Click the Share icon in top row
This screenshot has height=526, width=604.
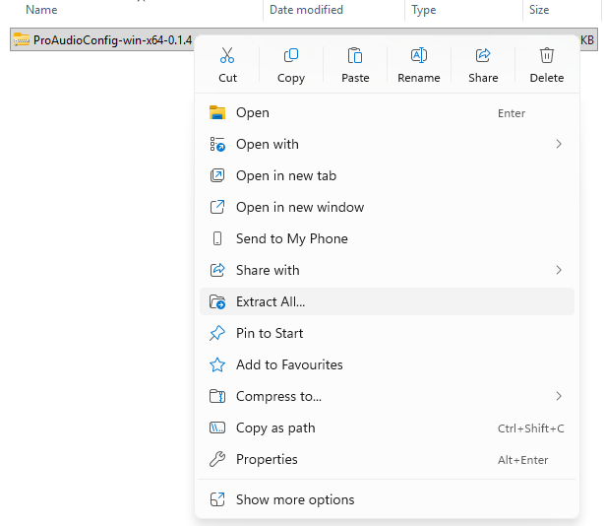(483, 55)
